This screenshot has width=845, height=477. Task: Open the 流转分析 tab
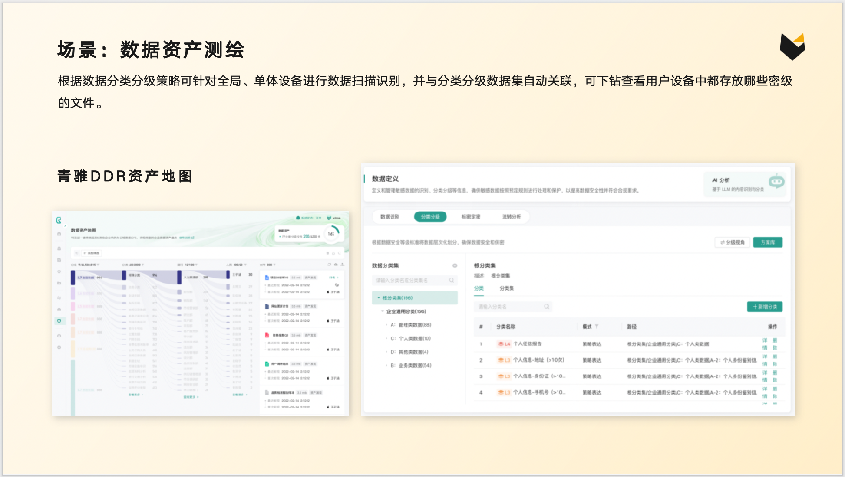[x=511, y=217]
